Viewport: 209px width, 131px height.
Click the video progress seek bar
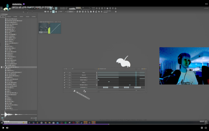point(104,124)
